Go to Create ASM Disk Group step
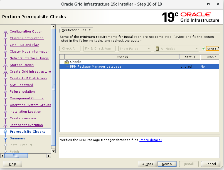 click(28, 78)
